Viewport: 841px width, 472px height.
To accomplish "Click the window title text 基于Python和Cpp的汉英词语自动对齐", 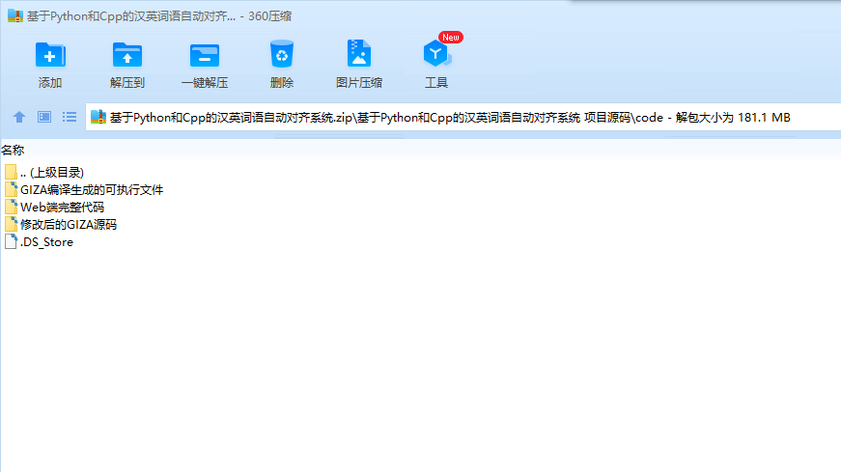I will (131, 16).
